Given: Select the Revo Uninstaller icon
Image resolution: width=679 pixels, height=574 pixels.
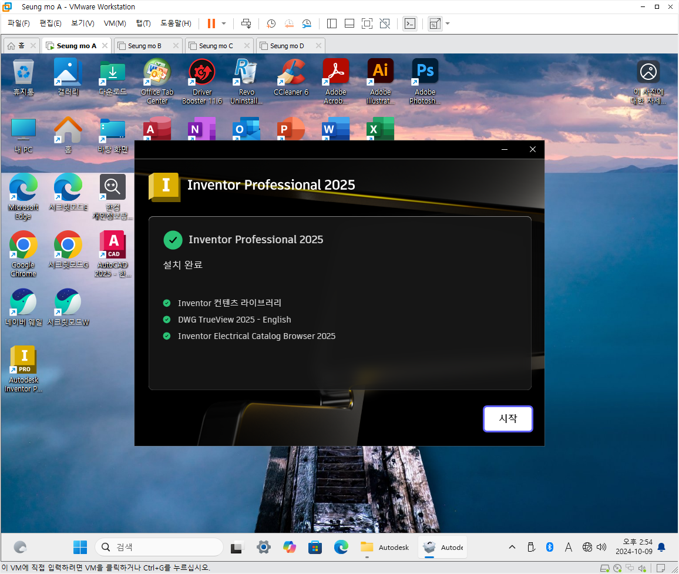Looking at the screenshot, I should 246,82.
